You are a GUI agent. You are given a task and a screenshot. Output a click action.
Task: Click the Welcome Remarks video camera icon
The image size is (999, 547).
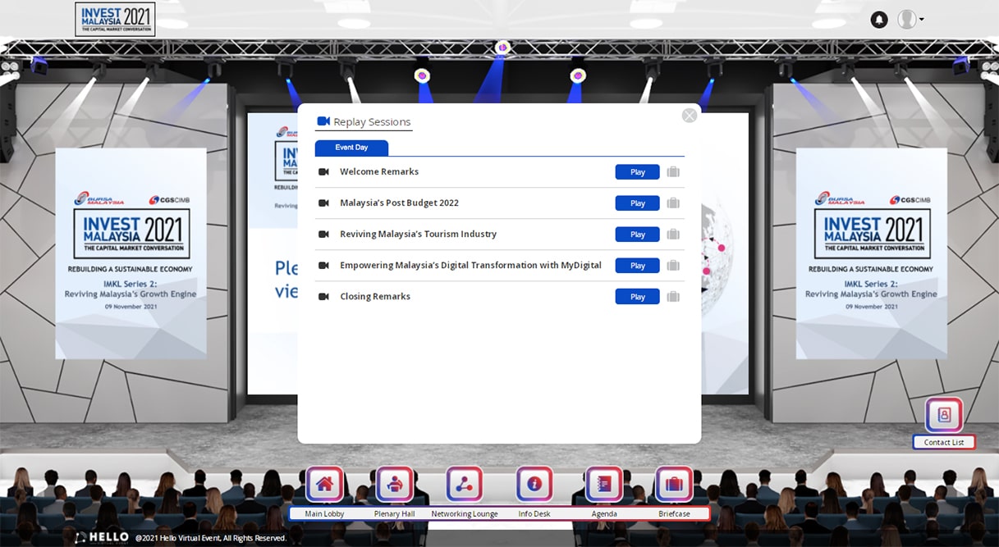(x=323, y=172)
